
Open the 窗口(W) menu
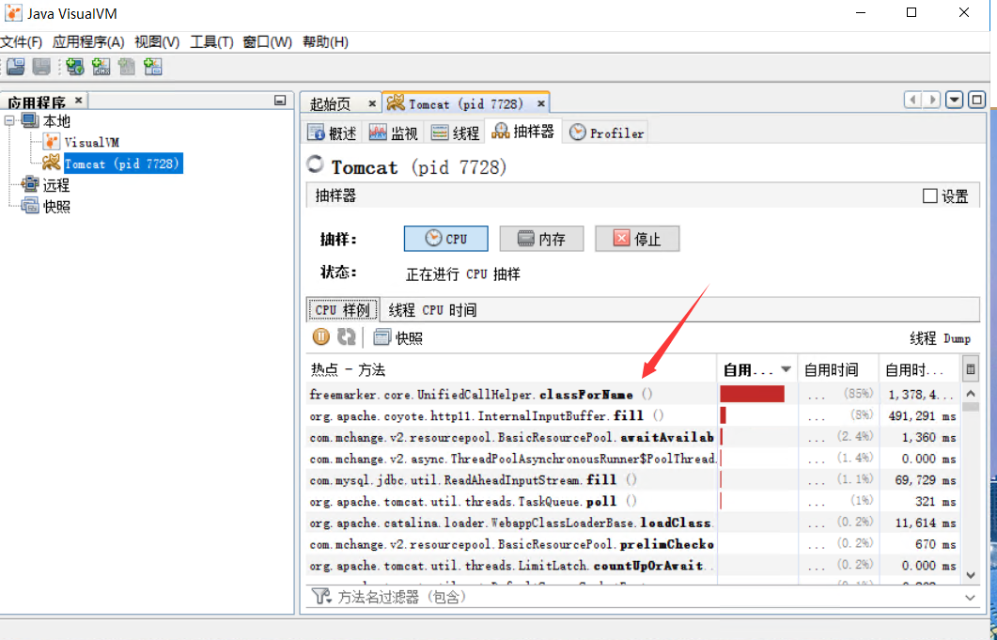pyautogui.click(x=267, y=42)
